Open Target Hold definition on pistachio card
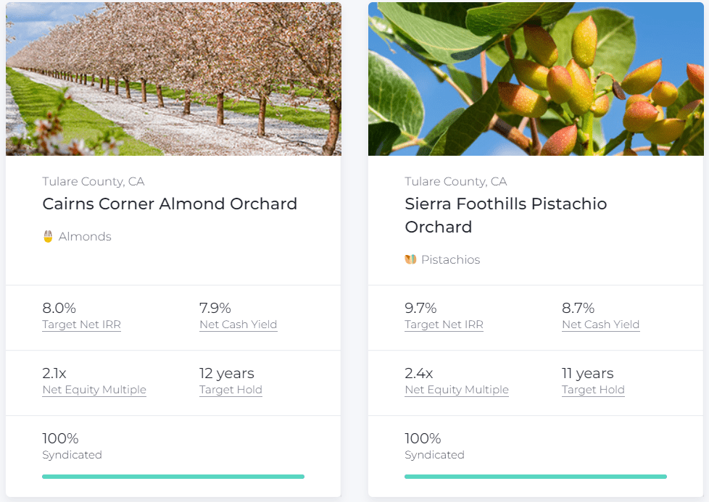Image resolution: width=709 pixels, height=502 pixels. click(x=593, y=390)
